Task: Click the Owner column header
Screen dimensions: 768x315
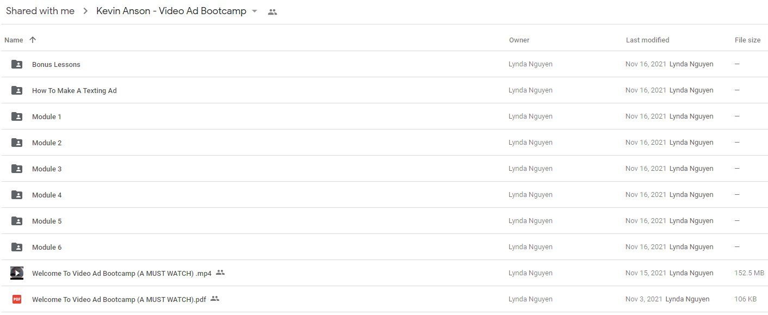Action: point(519,40)
